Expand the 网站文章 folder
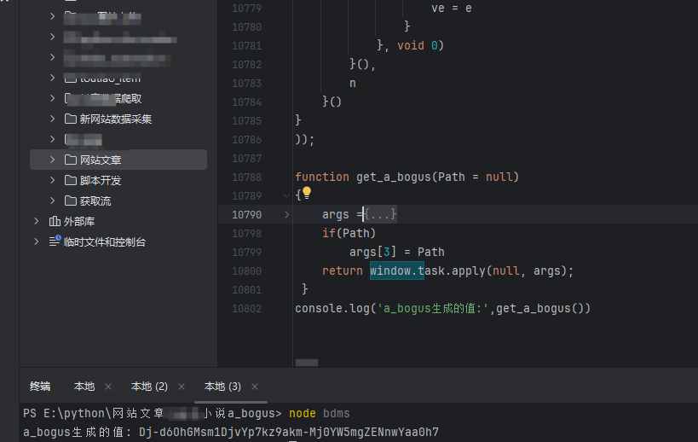 tap(53, 160)
